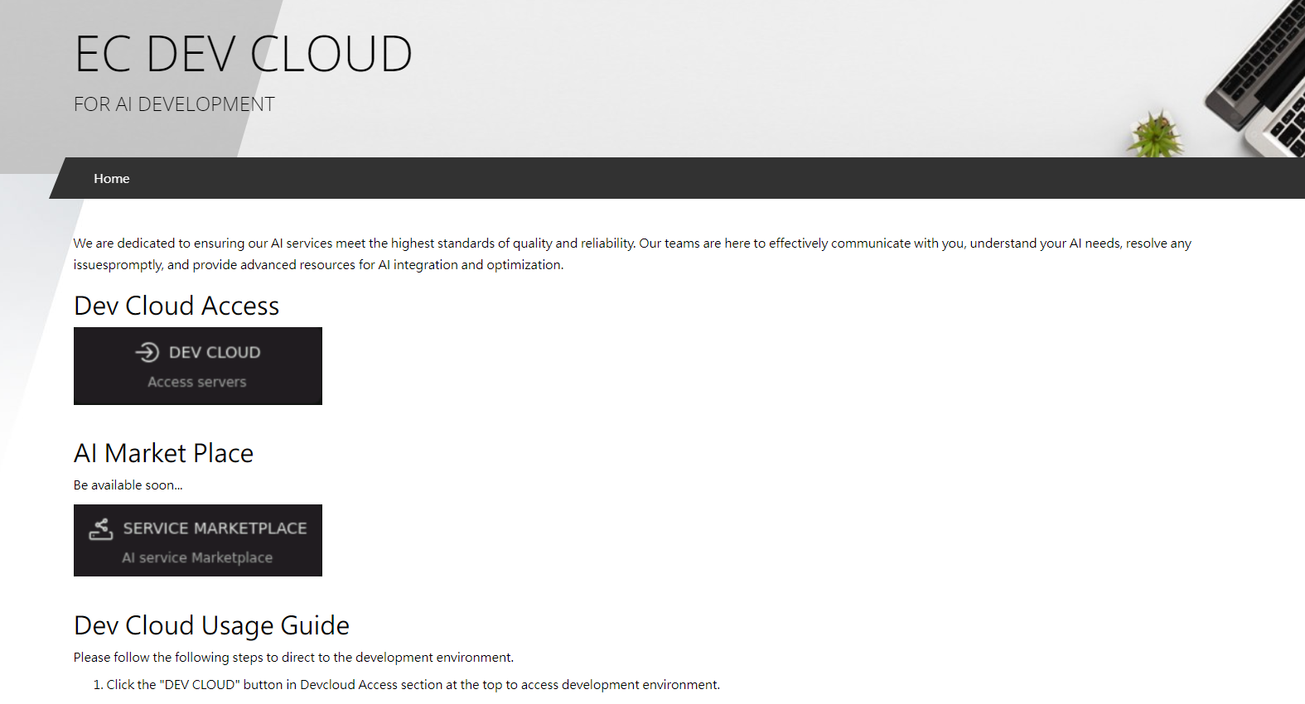Click the DEV CLOUD access servers button
The image size is (1305, 704).
point(198,366)
